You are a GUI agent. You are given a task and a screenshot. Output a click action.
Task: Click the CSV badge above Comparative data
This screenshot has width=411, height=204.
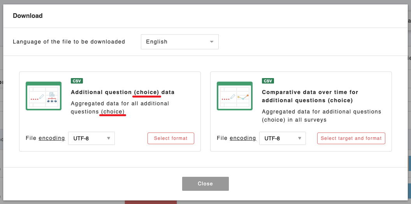268,81
